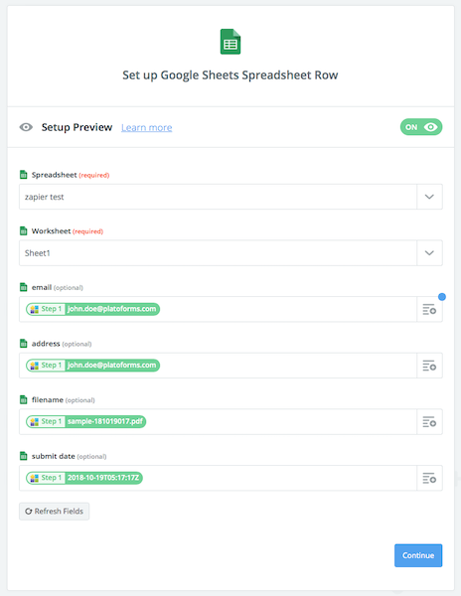Click the filename (optional) label
Image resolution: width=461 pixels, height=596 pixels.
[63, 400]
